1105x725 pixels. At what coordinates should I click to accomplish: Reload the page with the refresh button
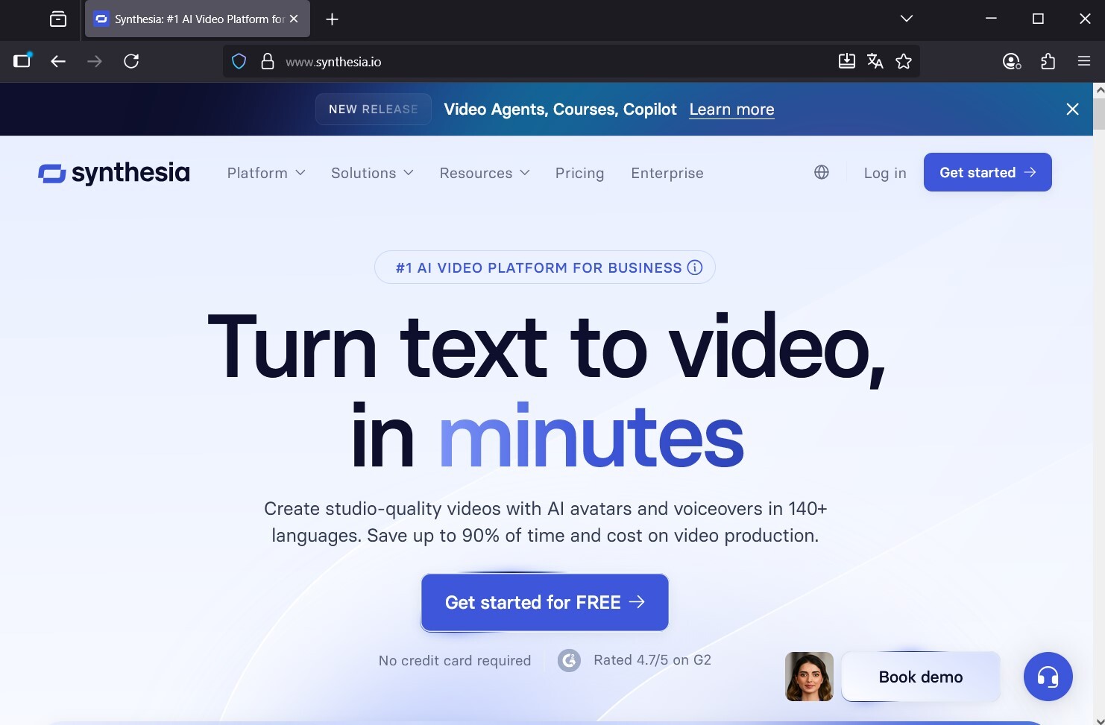[x=131, y=62]
